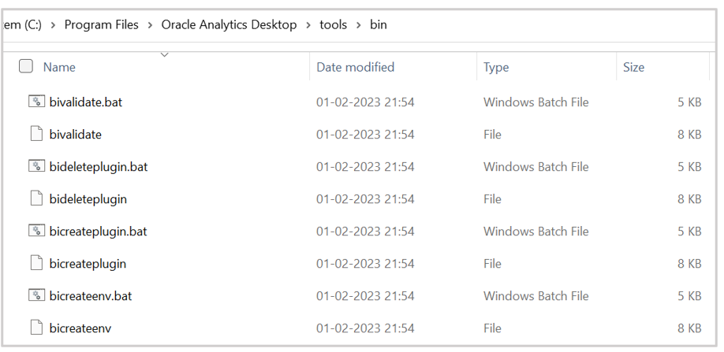Click the bin breadcrumb segment
Screen dimensions: 724x352
coord(379,25)
